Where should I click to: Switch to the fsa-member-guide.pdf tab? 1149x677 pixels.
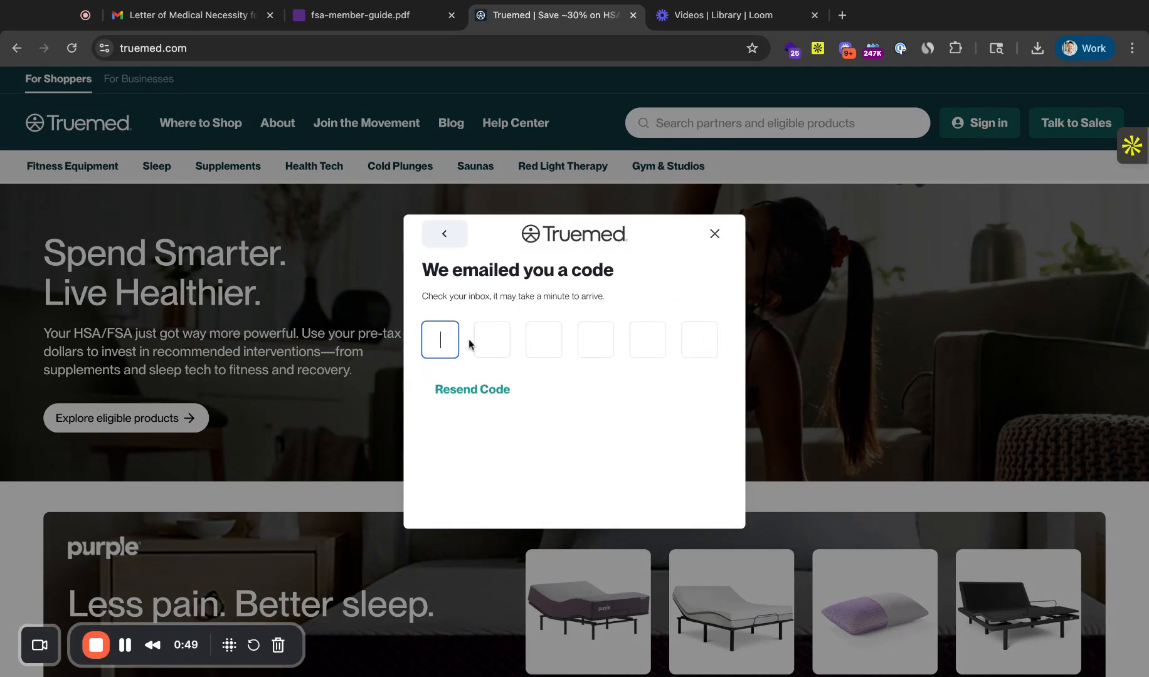[x=359, y=15]
